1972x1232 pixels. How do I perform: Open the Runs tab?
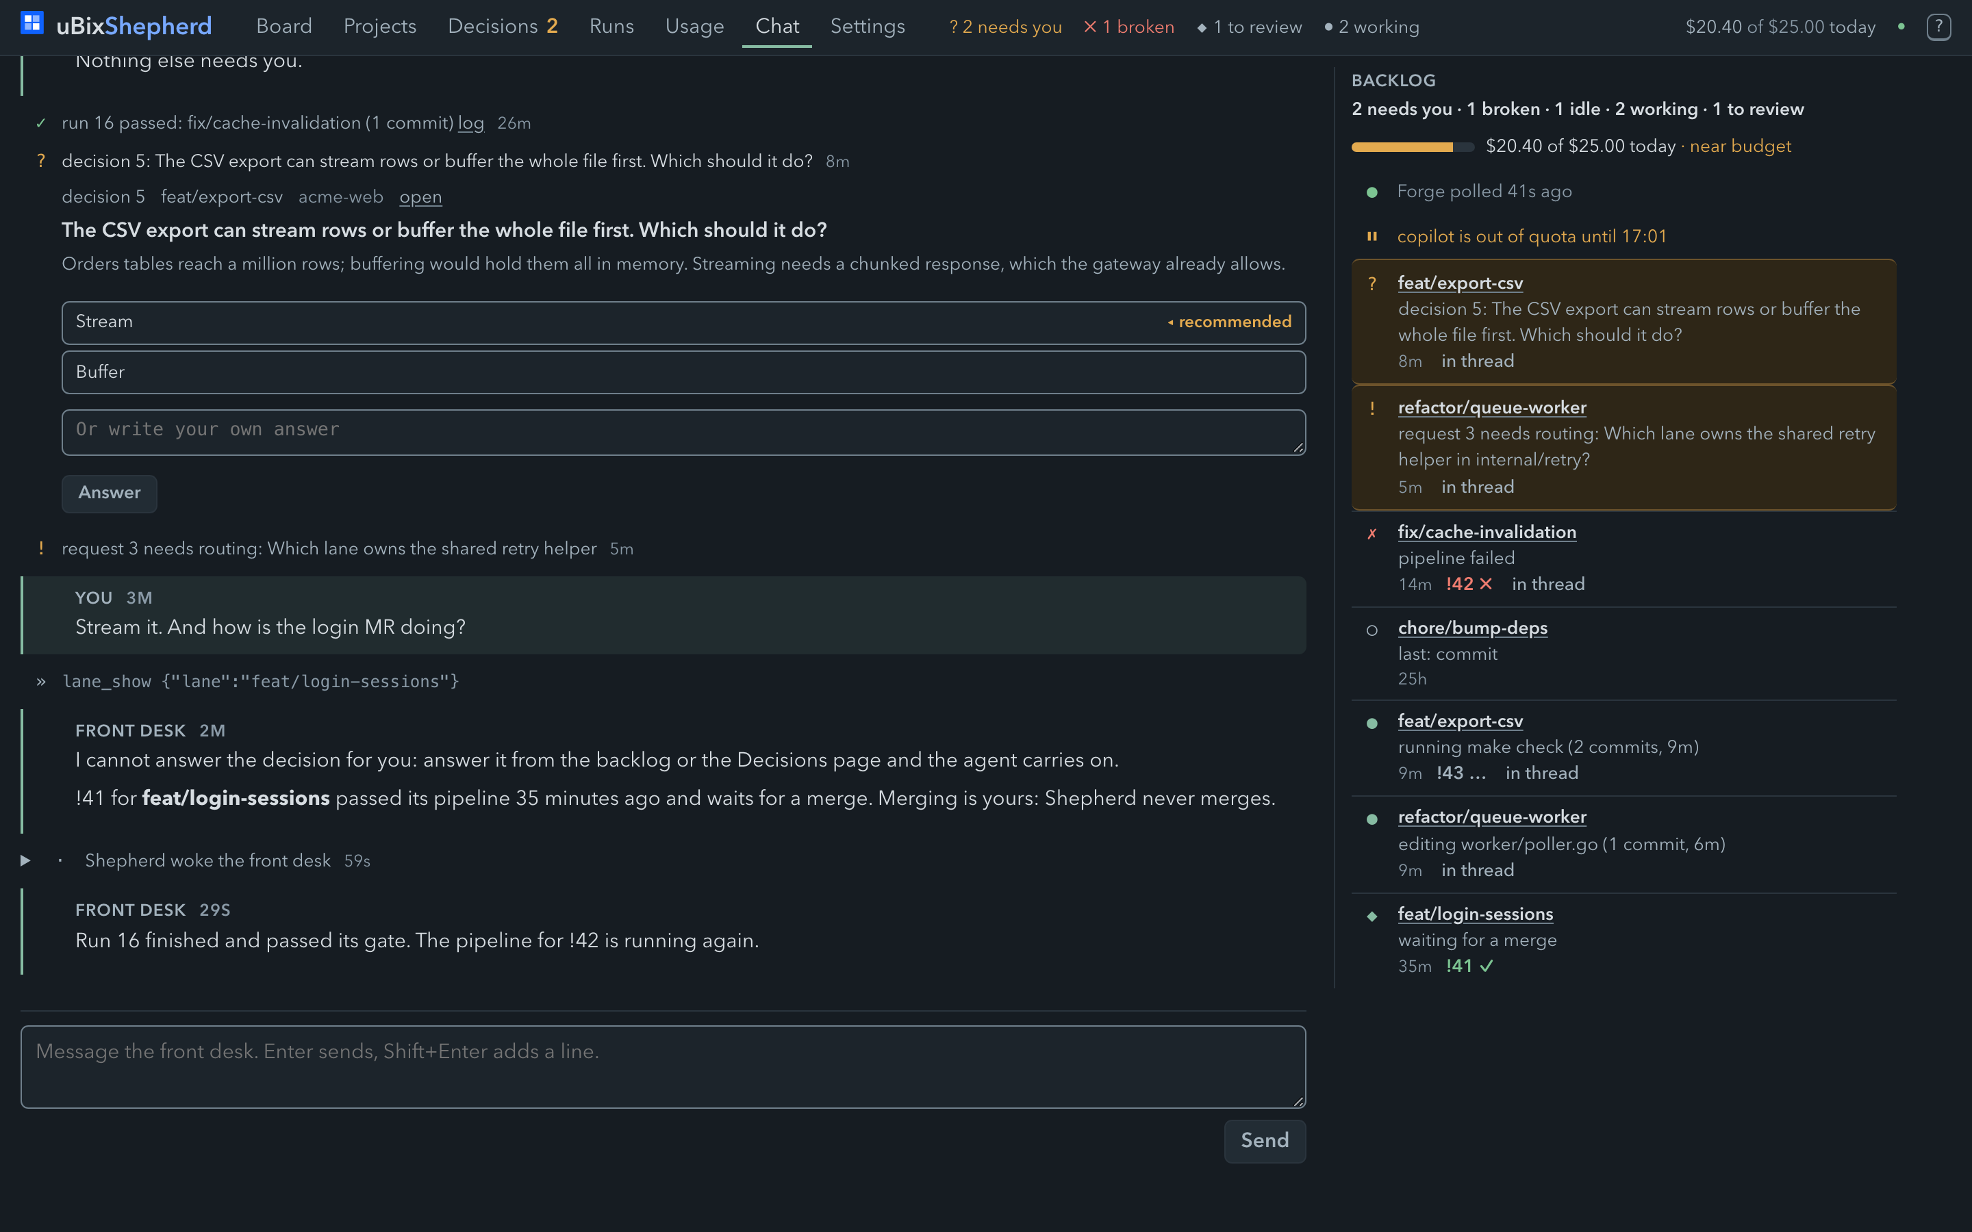[611, 27]
